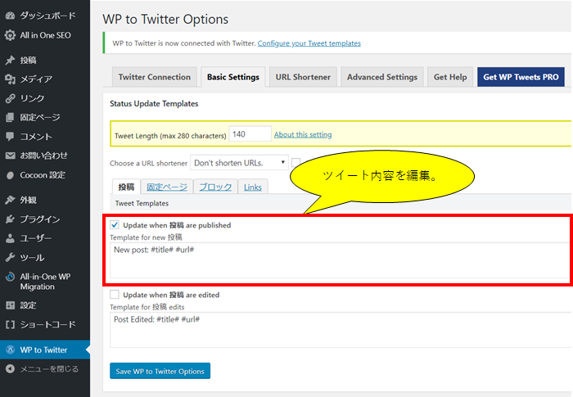Click the pushpin icon beside 投稿

pyautogui.click(x=10, y=60)
